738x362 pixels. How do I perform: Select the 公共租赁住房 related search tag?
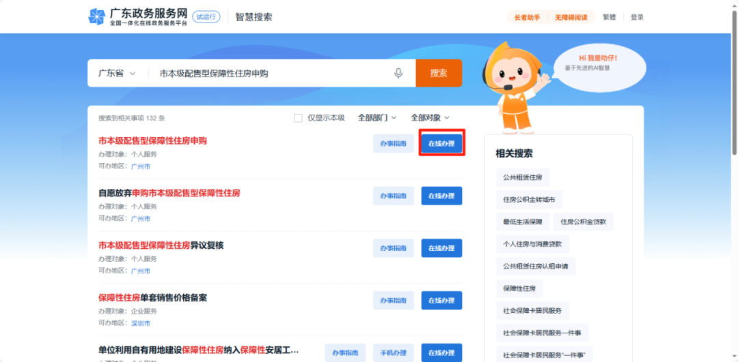coord(522,177)
